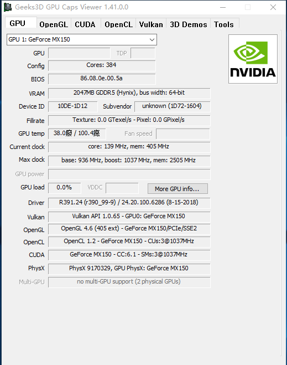
Task: Click the Max clock info field
Action: coord(129,161)
